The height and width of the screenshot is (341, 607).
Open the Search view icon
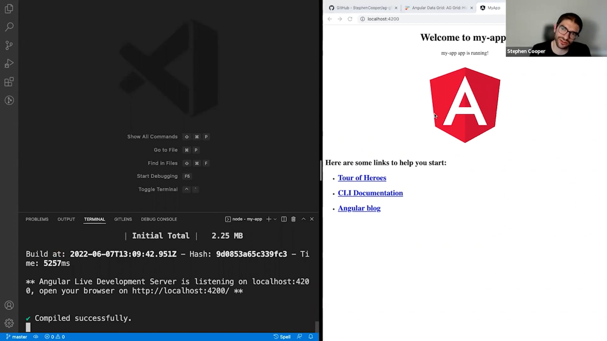pyautogui.click(x=9, y=27)
